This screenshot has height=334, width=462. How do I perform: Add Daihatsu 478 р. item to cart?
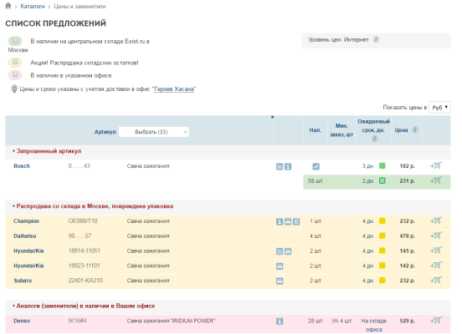(x=436, y=235)
